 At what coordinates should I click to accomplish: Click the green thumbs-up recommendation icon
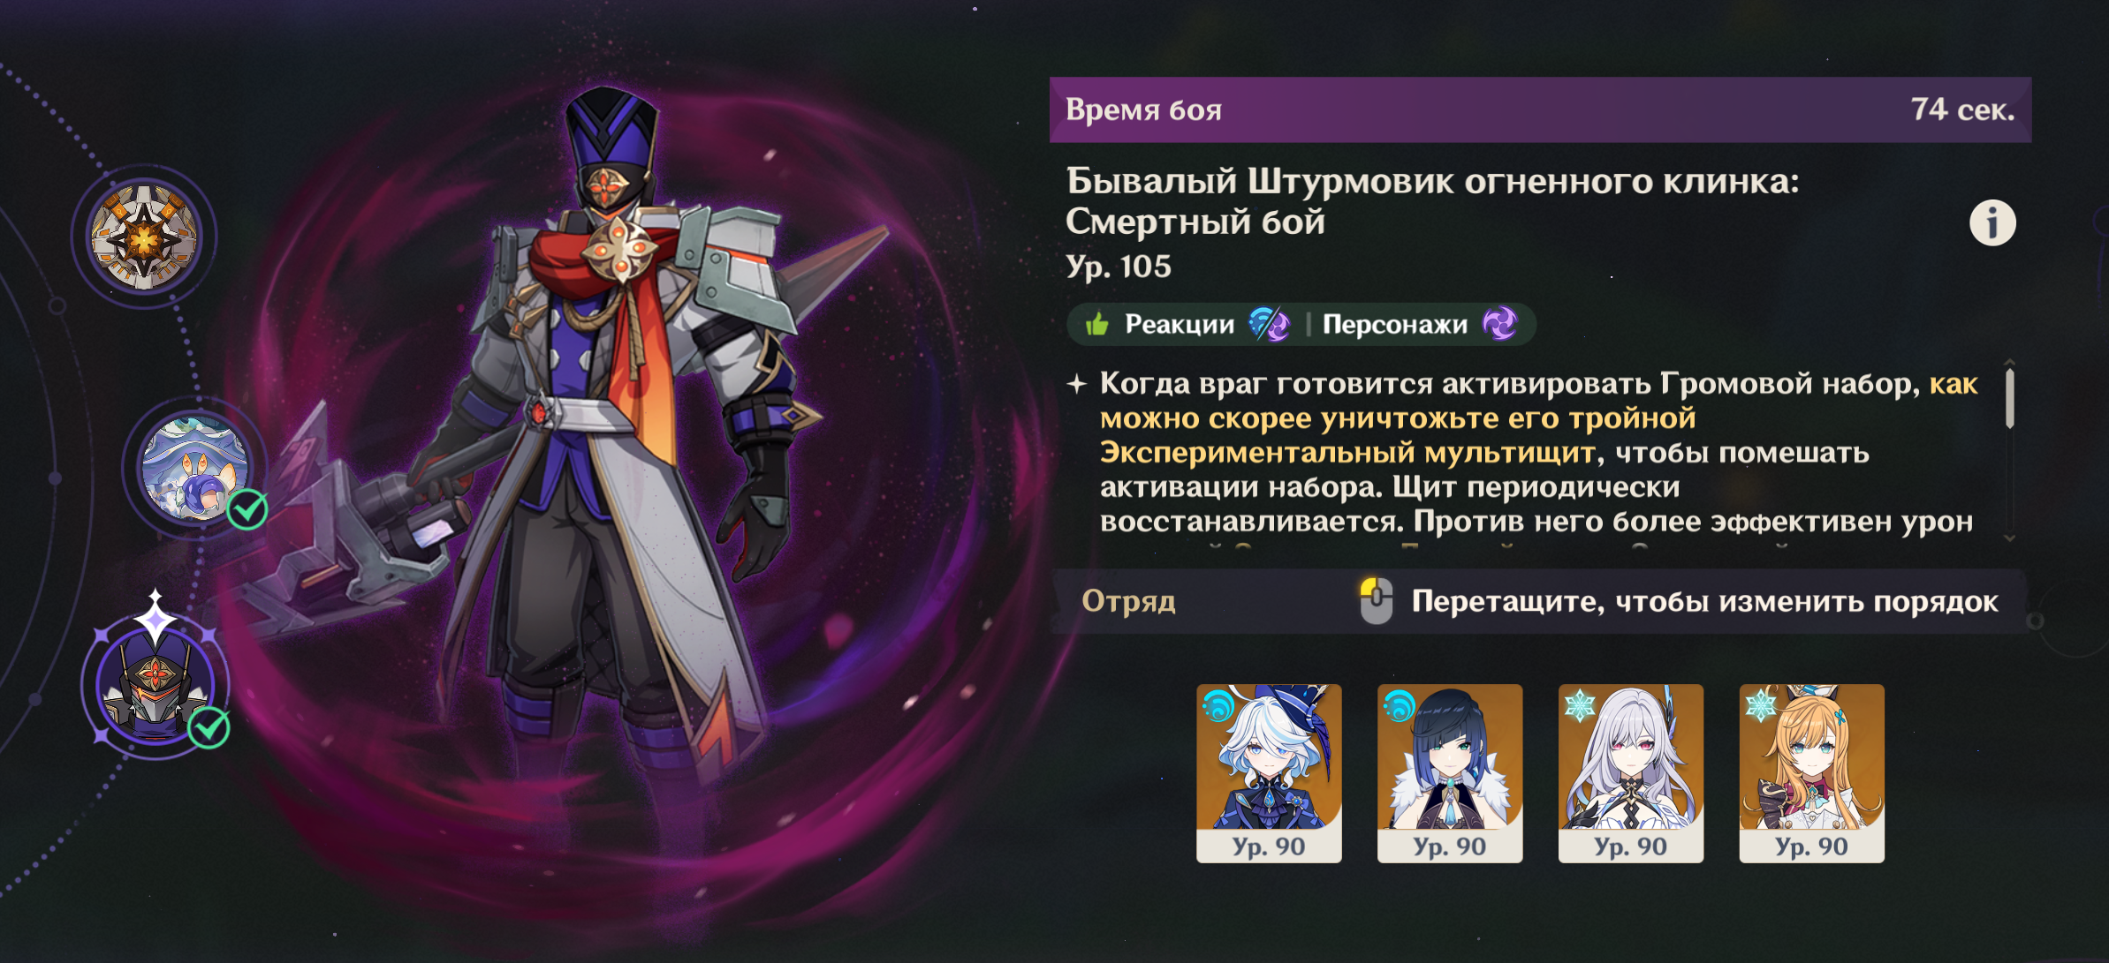(x=1096, y=325)
